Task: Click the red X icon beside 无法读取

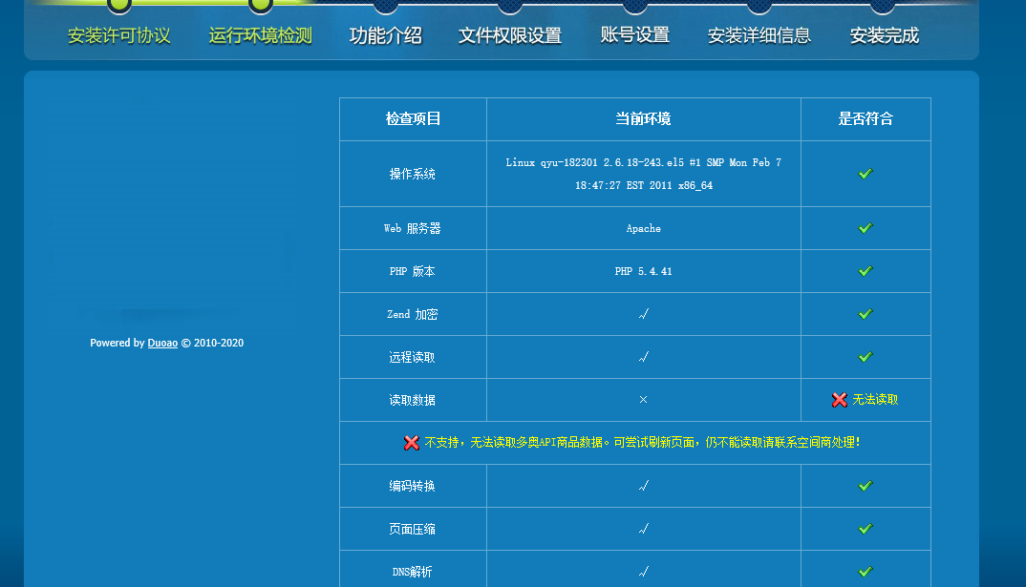Action: 840,400
